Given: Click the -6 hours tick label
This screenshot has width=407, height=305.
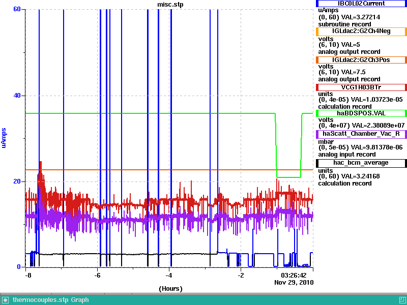Looking at the screenshot, I should (97, 276).
